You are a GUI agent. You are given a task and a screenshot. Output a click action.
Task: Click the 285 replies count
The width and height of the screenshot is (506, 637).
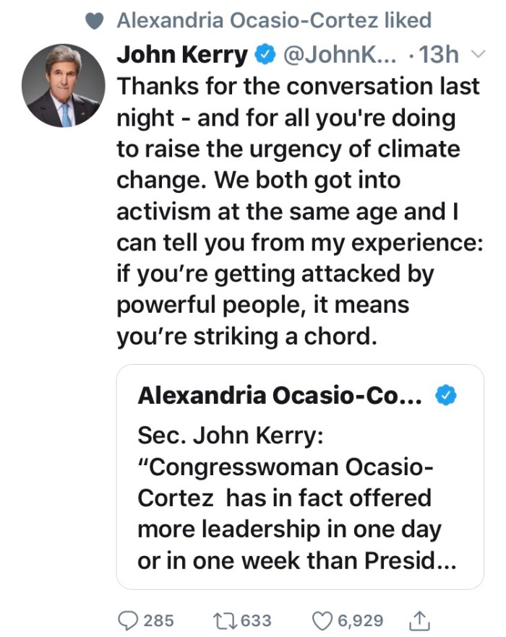pos(158,620)
